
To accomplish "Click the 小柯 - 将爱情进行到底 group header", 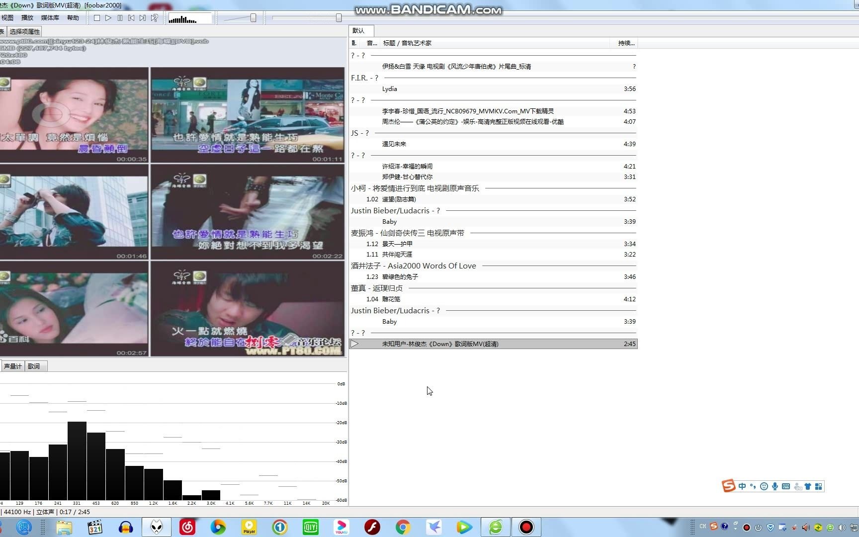I will tap(493, 188).
